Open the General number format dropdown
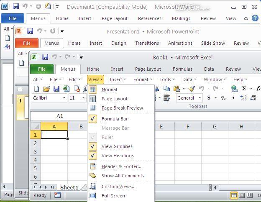 200,98
